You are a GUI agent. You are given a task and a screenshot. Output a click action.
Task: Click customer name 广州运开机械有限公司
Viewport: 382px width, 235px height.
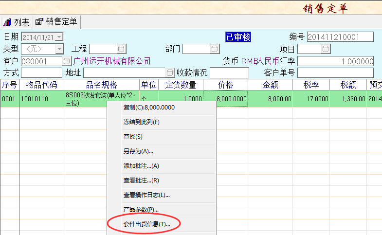click(112, 61)
